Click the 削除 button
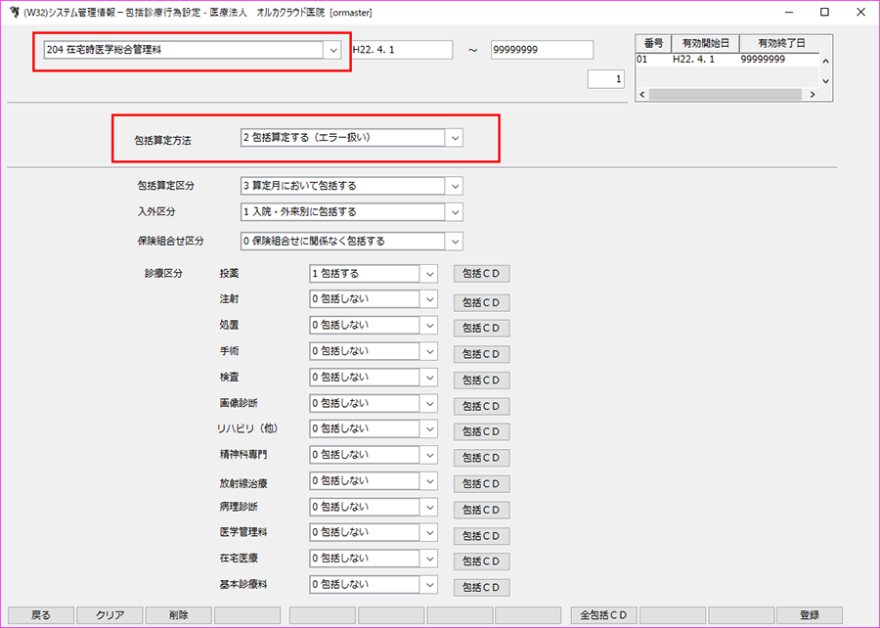The width and height of the screenshot is (880, 628). pos(179,615)
